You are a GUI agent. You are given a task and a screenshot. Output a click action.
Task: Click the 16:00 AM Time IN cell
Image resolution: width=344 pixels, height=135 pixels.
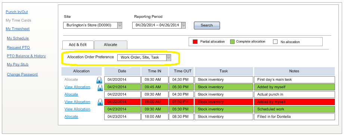(x=155, y=102)
